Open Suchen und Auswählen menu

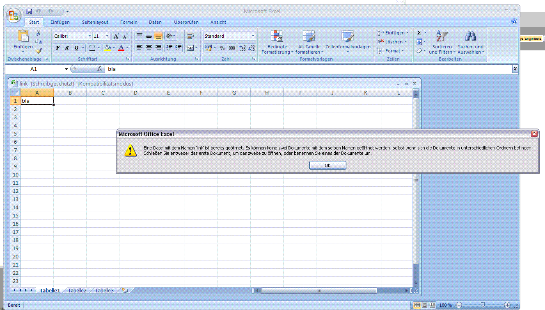click(x=471, y=42)
